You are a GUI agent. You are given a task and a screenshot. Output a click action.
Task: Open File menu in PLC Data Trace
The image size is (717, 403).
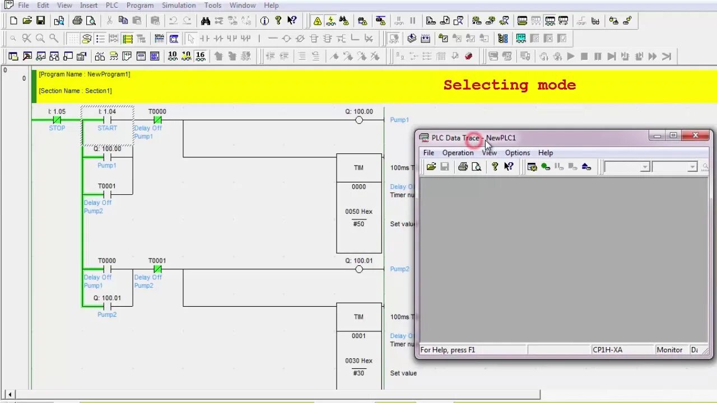(429, 152)
